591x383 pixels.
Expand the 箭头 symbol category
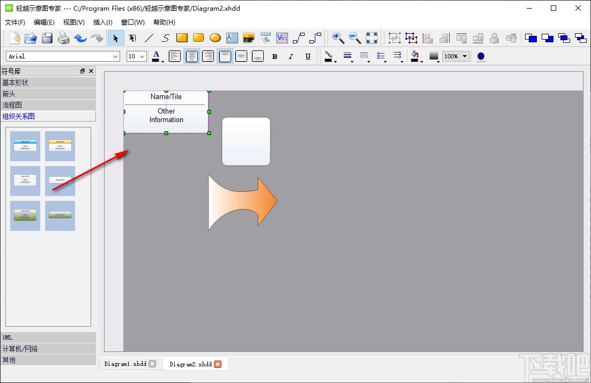(48, 94)
